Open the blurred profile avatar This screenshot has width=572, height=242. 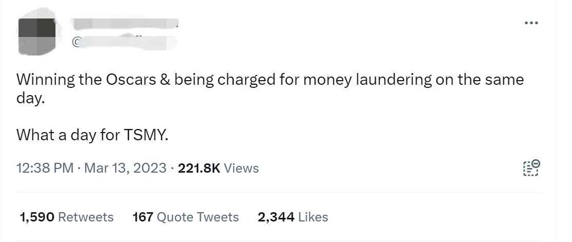(36, 36)
